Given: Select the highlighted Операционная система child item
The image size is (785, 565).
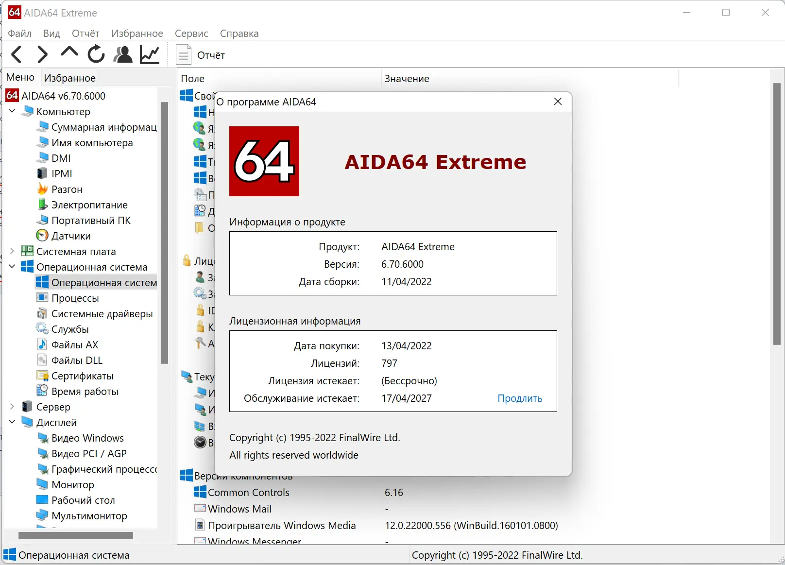Looking at the screenshot, I should click(96, 282).
